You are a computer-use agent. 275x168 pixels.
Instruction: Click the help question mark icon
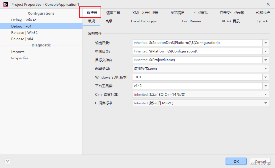click(x=7, y=161)
